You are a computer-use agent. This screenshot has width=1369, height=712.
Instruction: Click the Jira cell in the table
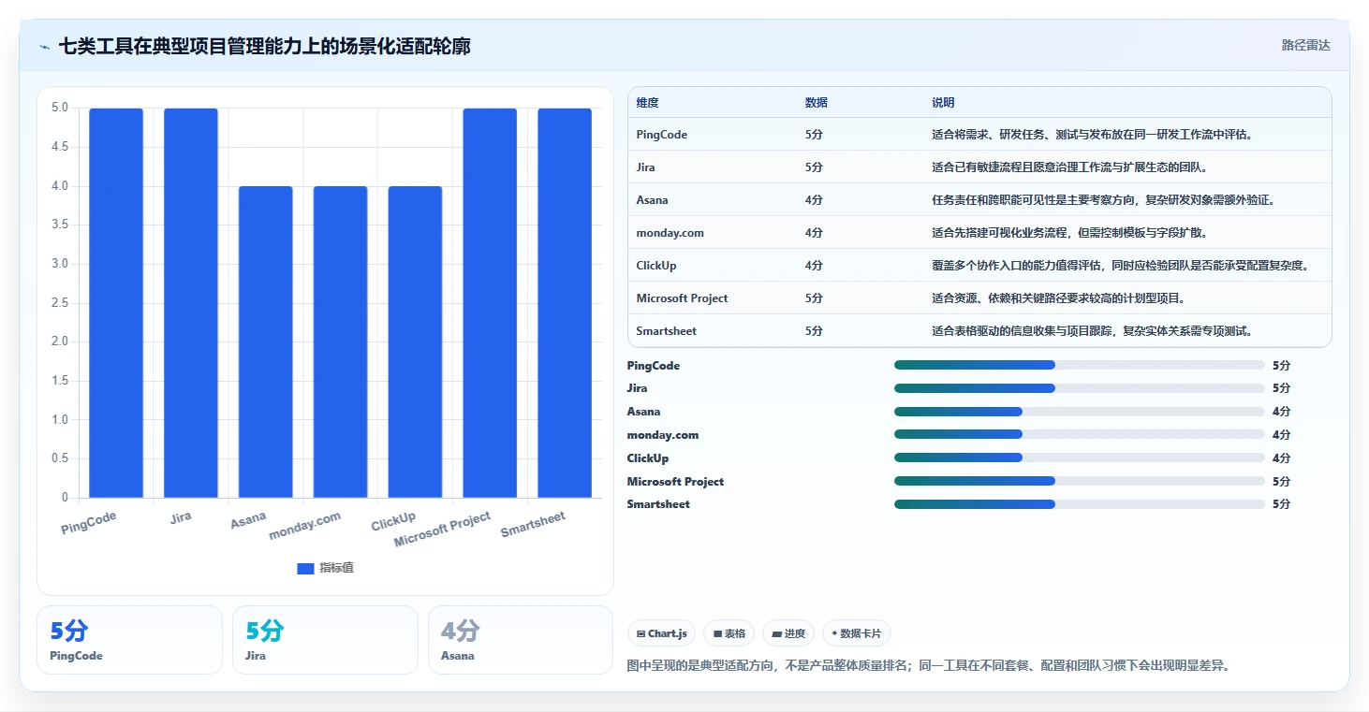[x=645, y=167]
